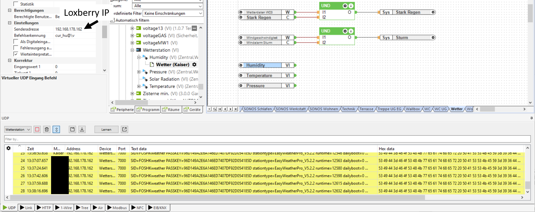The image size is (535, 212).
Task: Click gear on Sys Stark Regen output
Action: pyautogui.click(x=433, y=12)
